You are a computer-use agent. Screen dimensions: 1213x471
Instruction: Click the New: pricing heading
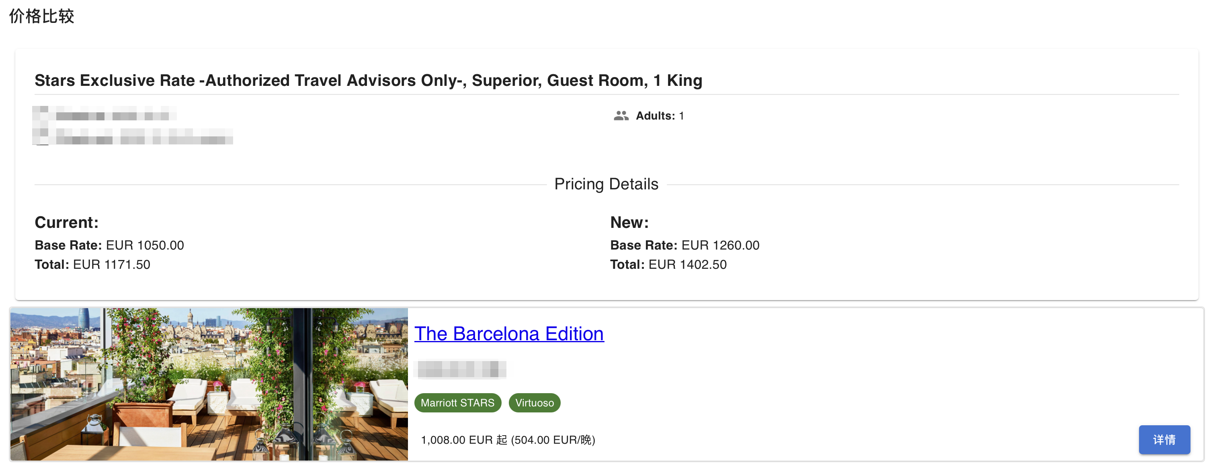629,222
